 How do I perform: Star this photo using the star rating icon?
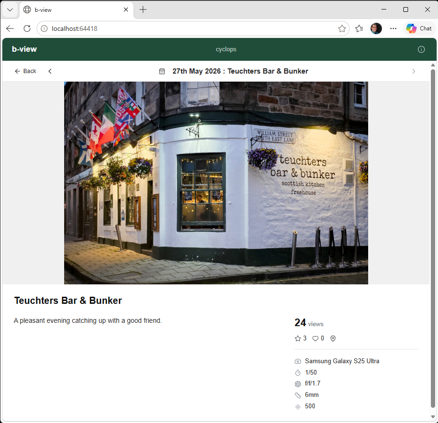(298, 338)
